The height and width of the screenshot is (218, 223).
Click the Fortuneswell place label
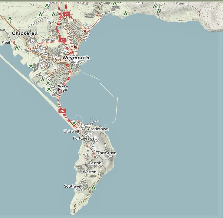(85, 138)
